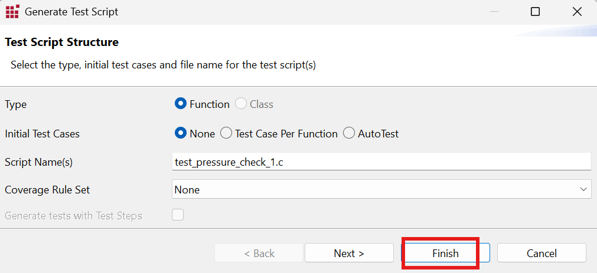
Task: Click the red grid application icon in title bar
Action: point(12,12)
